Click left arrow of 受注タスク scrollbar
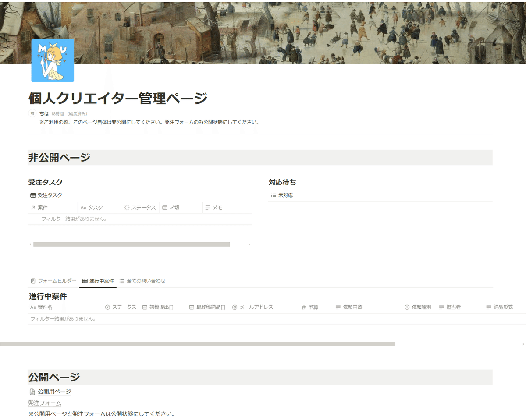This screenshot has height=420, width=526. coord(30,244)
